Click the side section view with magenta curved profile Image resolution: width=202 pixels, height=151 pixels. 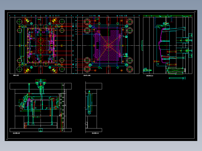pos(167,45)
